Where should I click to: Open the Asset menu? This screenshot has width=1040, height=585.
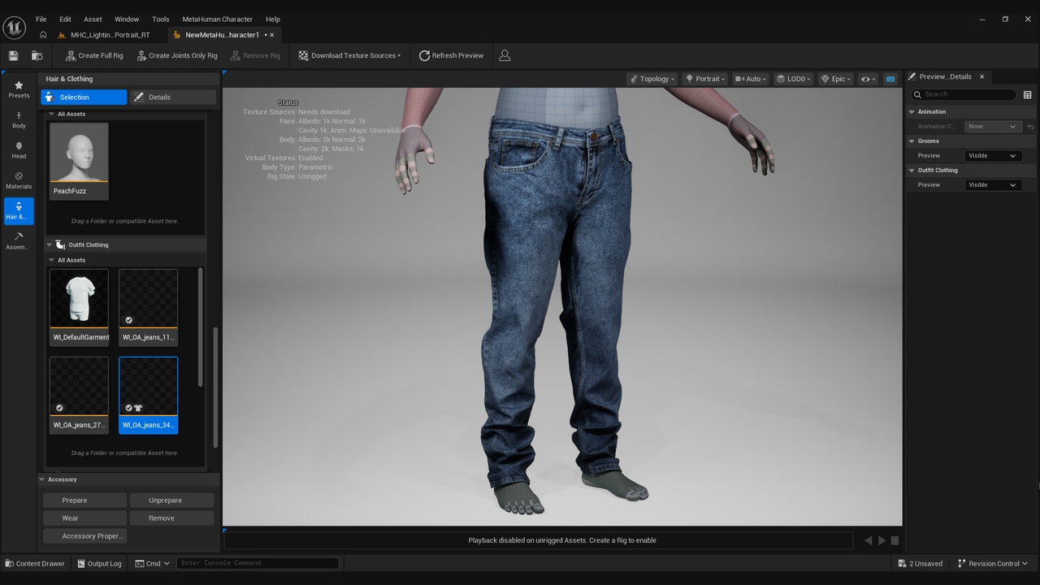[93, 19]
